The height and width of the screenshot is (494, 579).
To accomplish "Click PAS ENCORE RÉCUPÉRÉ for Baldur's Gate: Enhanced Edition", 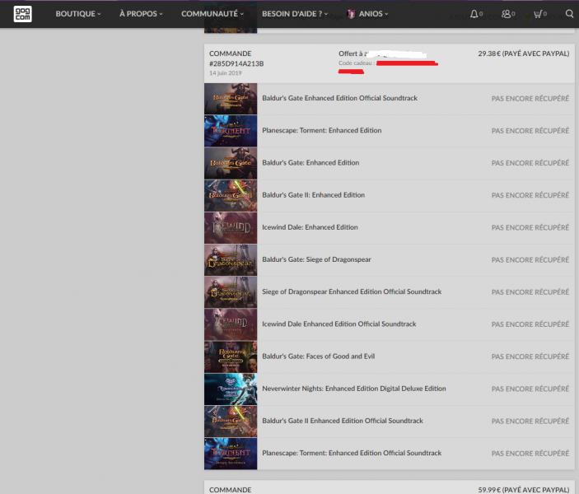I will click(x=530, y=163).
